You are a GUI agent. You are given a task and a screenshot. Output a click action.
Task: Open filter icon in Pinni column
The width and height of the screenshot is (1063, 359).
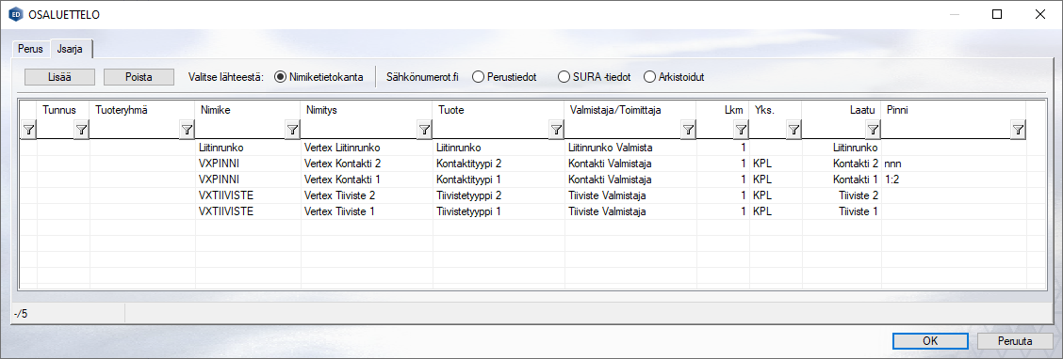click(x=1018, y=131)
